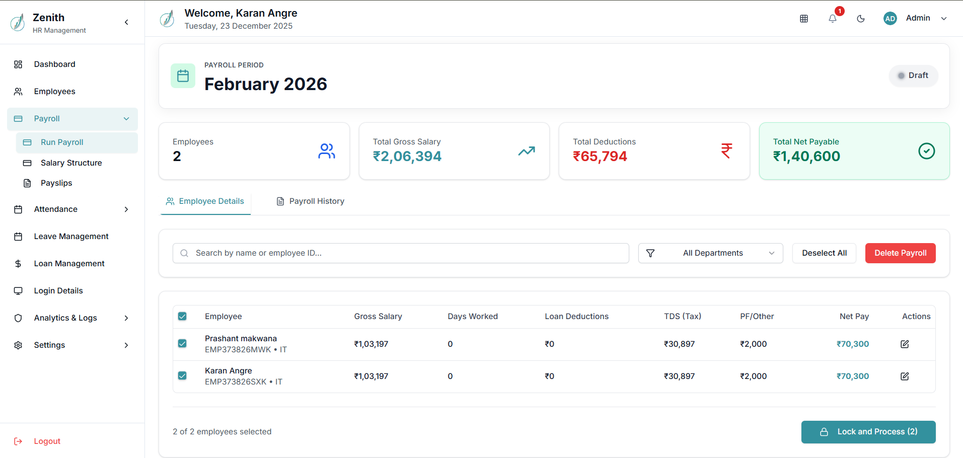Click the employee search input field
Image resolution: width=963 pixels, height=458 pixels.
pyautogui.click(x=401, y=253)
